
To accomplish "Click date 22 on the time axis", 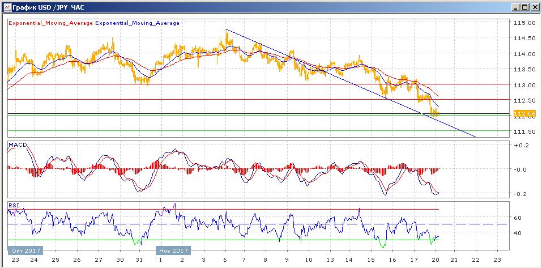I will pos(476,260).
